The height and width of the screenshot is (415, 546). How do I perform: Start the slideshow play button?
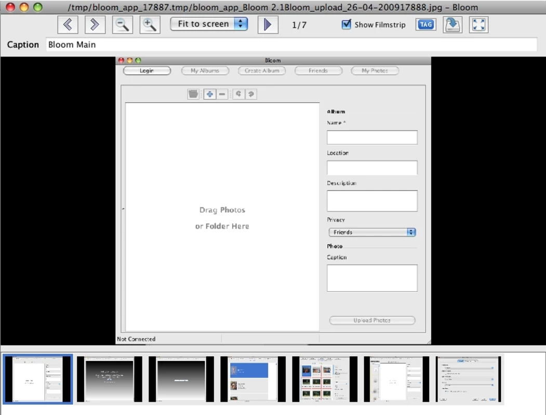(268, 25)
